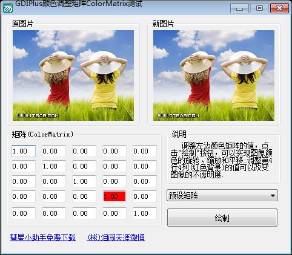Click the matrix field in row 1 column 5
Viewport: 292px width, 255px height.
[x=145, y=151]
